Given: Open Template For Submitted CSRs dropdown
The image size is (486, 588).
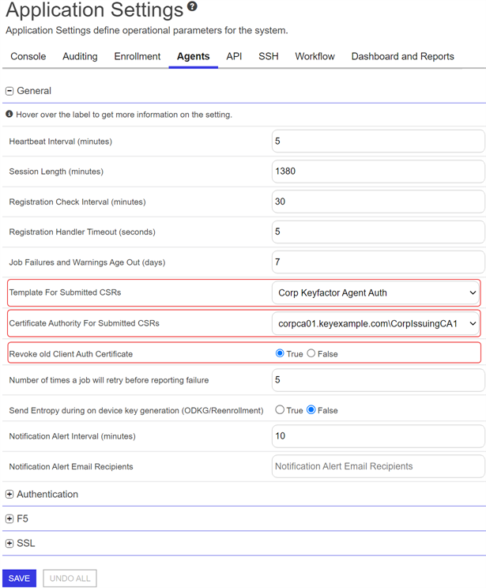Looking at the screenshot, I should coord(376,292).
